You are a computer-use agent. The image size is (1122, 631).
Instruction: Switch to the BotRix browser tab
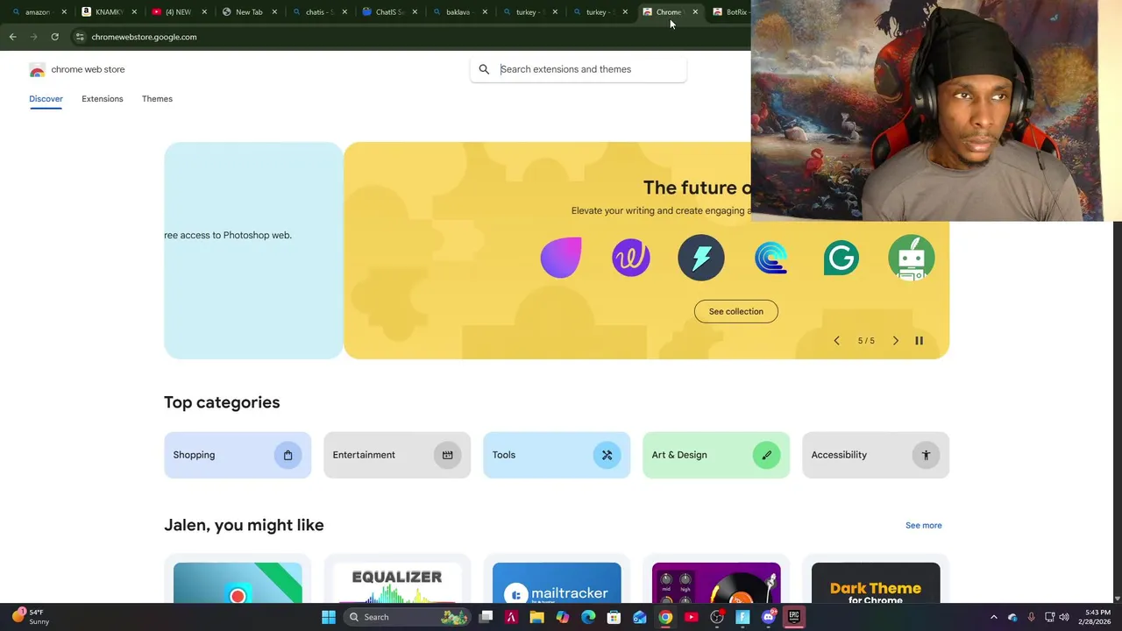732,12
